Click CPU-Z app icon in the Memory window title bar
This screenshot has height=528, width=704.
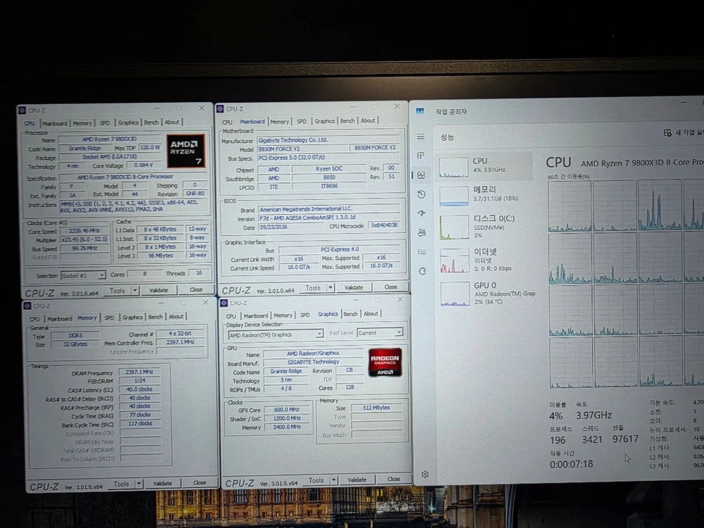pos(27,306)
